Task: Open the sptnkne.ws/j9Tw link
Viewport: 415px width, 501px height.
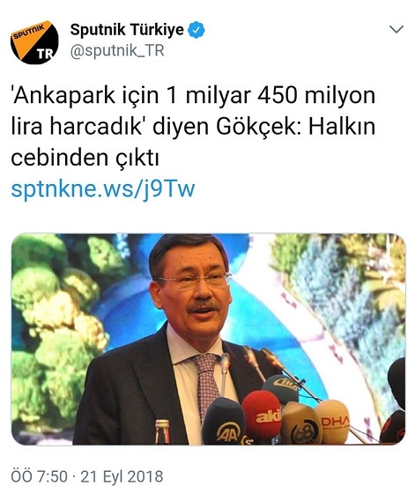Action: click(x=102, y=188)
